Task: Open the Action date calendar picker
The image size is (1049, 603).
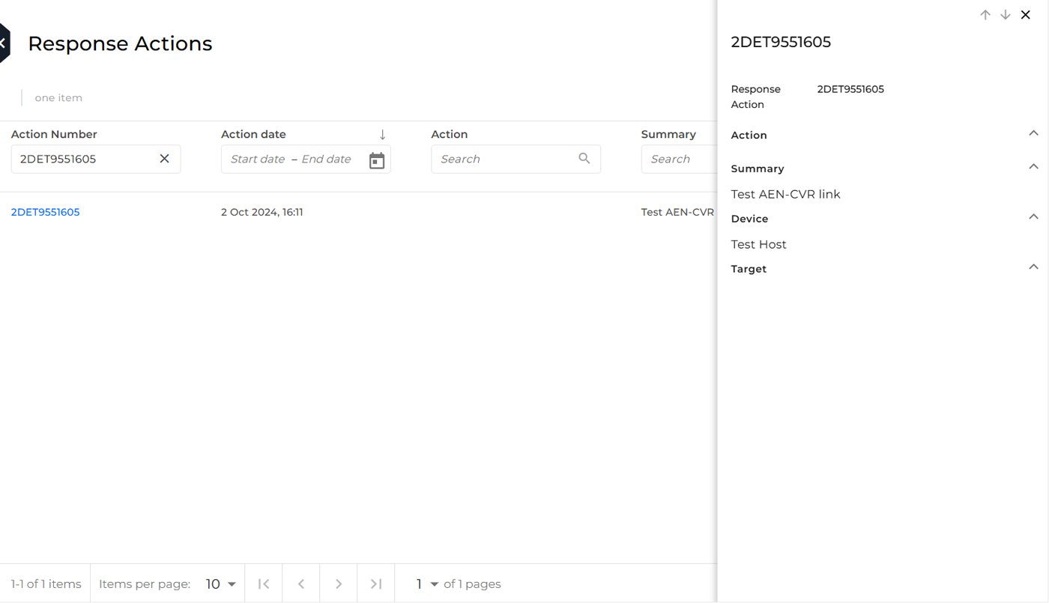Action: [x=377, y=160]
